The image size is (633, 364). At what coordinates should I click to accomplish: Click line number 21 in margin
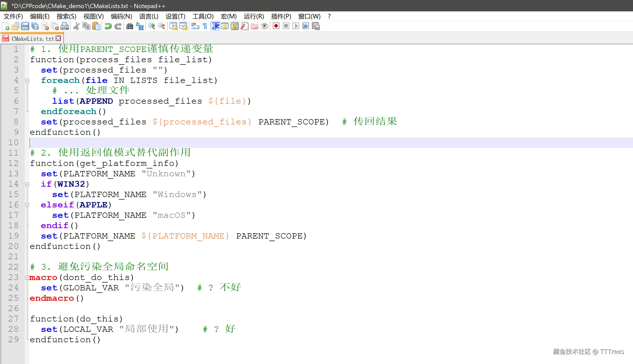tap(13, 257)
